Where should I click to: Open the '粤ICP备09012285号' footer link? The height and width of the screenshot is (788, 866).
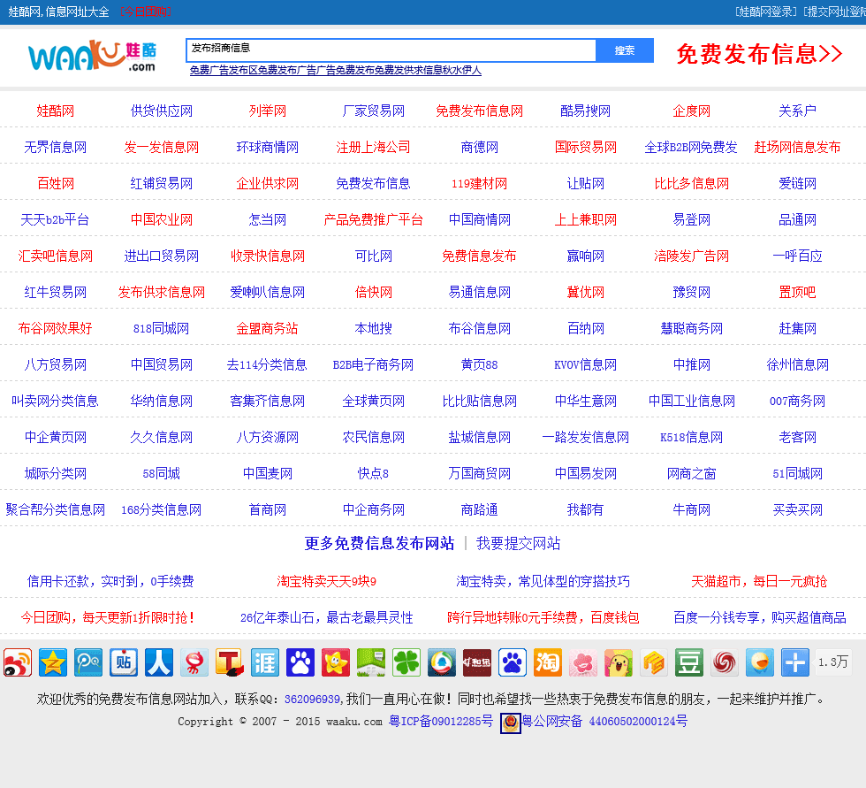[x=441, y=722]
